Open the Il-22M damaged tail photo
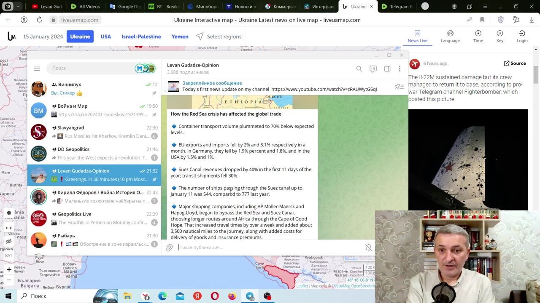 point(468,159)
